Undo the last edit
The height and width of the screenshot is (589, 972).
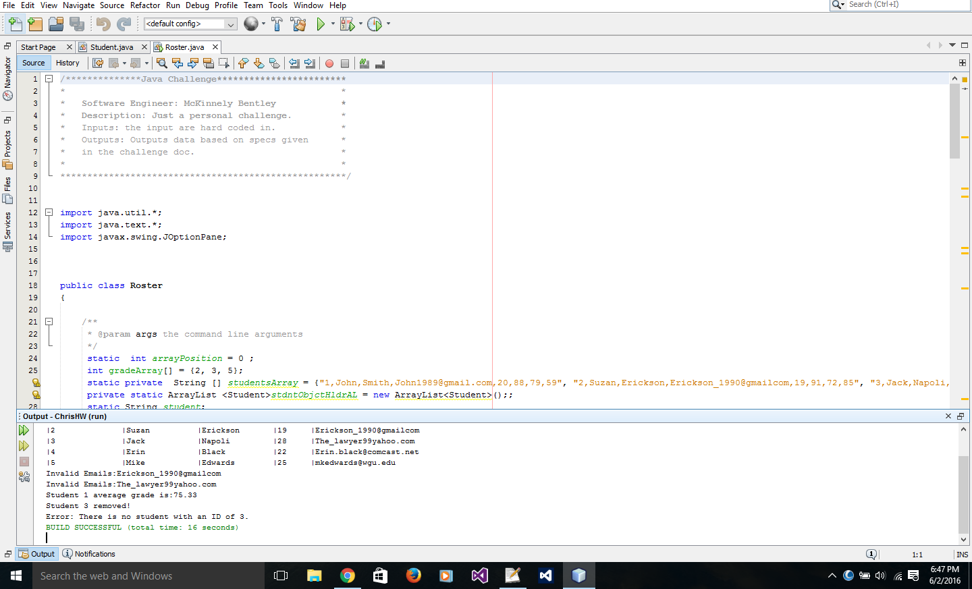coord(103,24)
